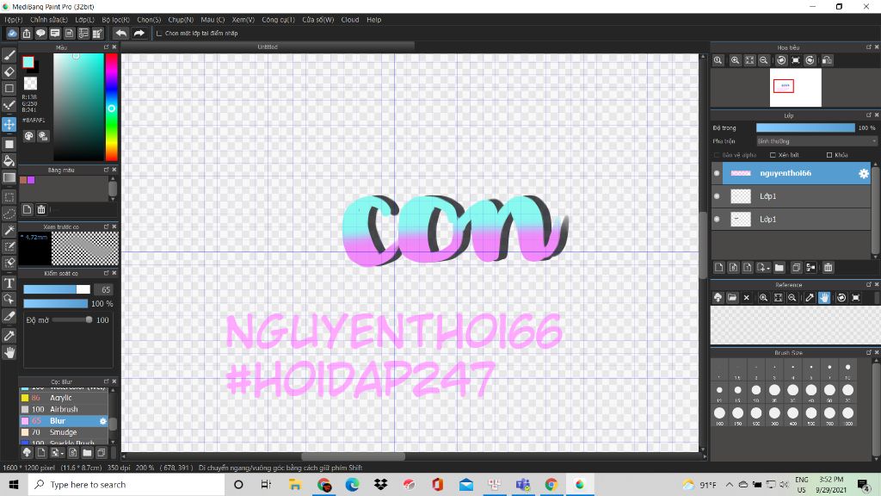Open the Tệp (File) menu
Image resolution: width=881 pixels, height=496 pixels.
pos(14,20)
